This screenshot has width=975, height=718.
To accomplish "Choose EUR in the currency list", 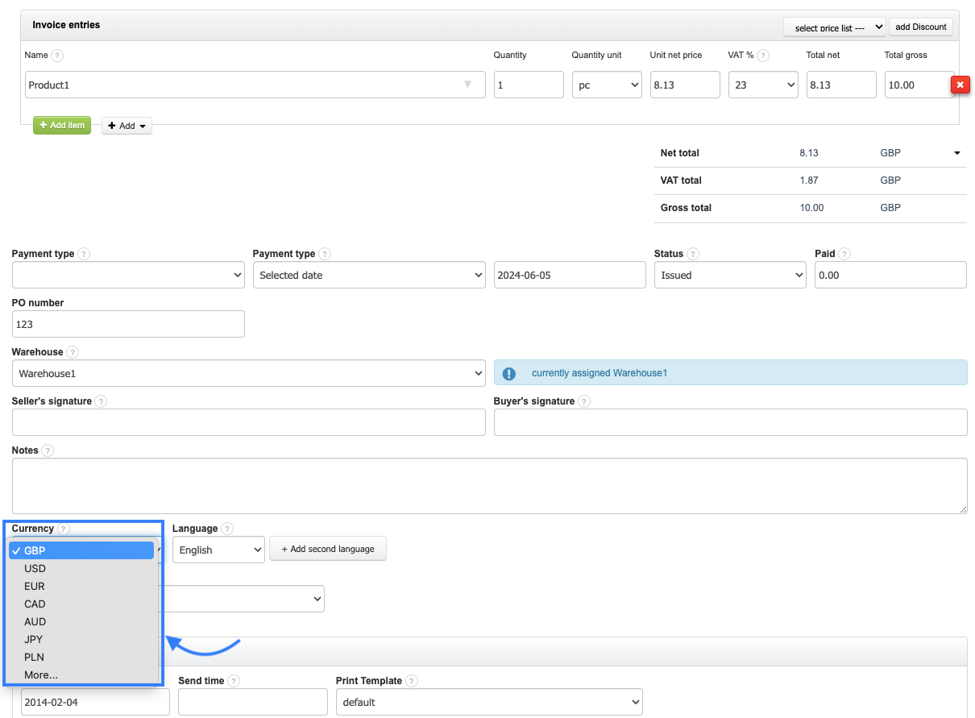I will tap(35, 586).
